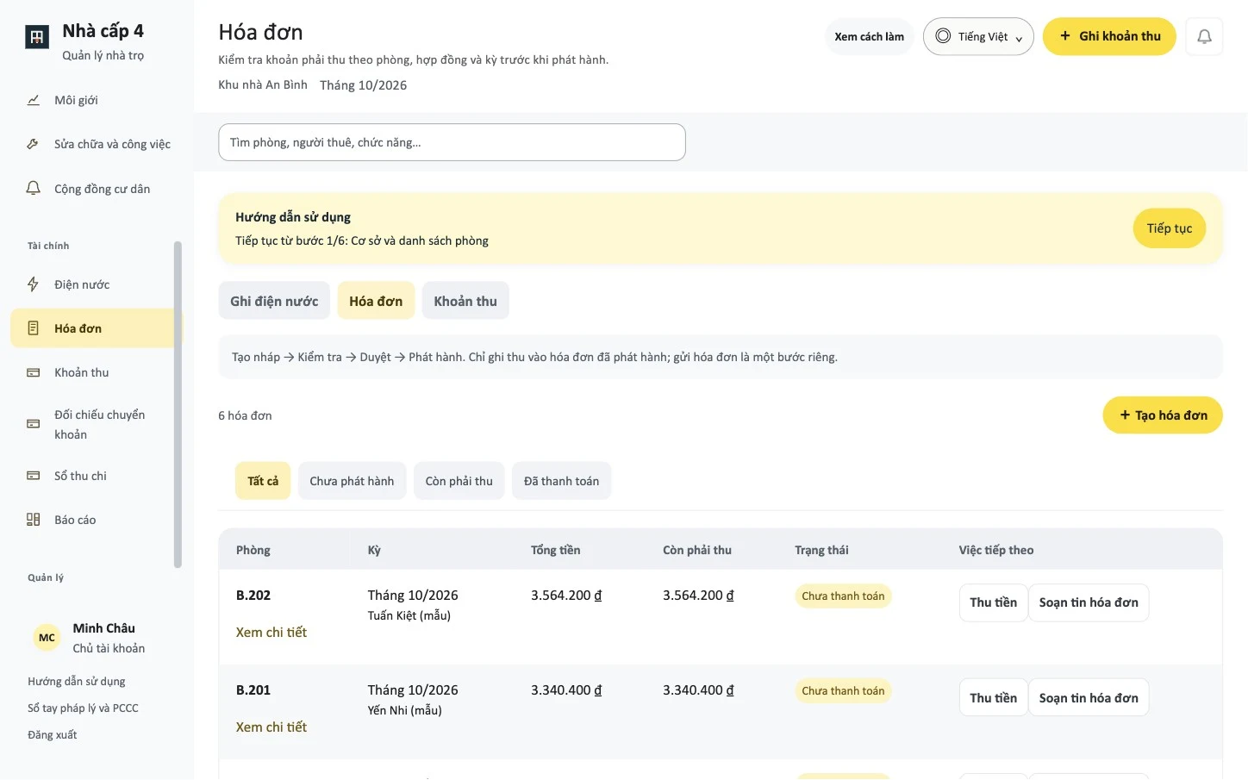
Task: Click the Khu nhà An Bình label
Action: pyautogui.click(x=263, y=84)
